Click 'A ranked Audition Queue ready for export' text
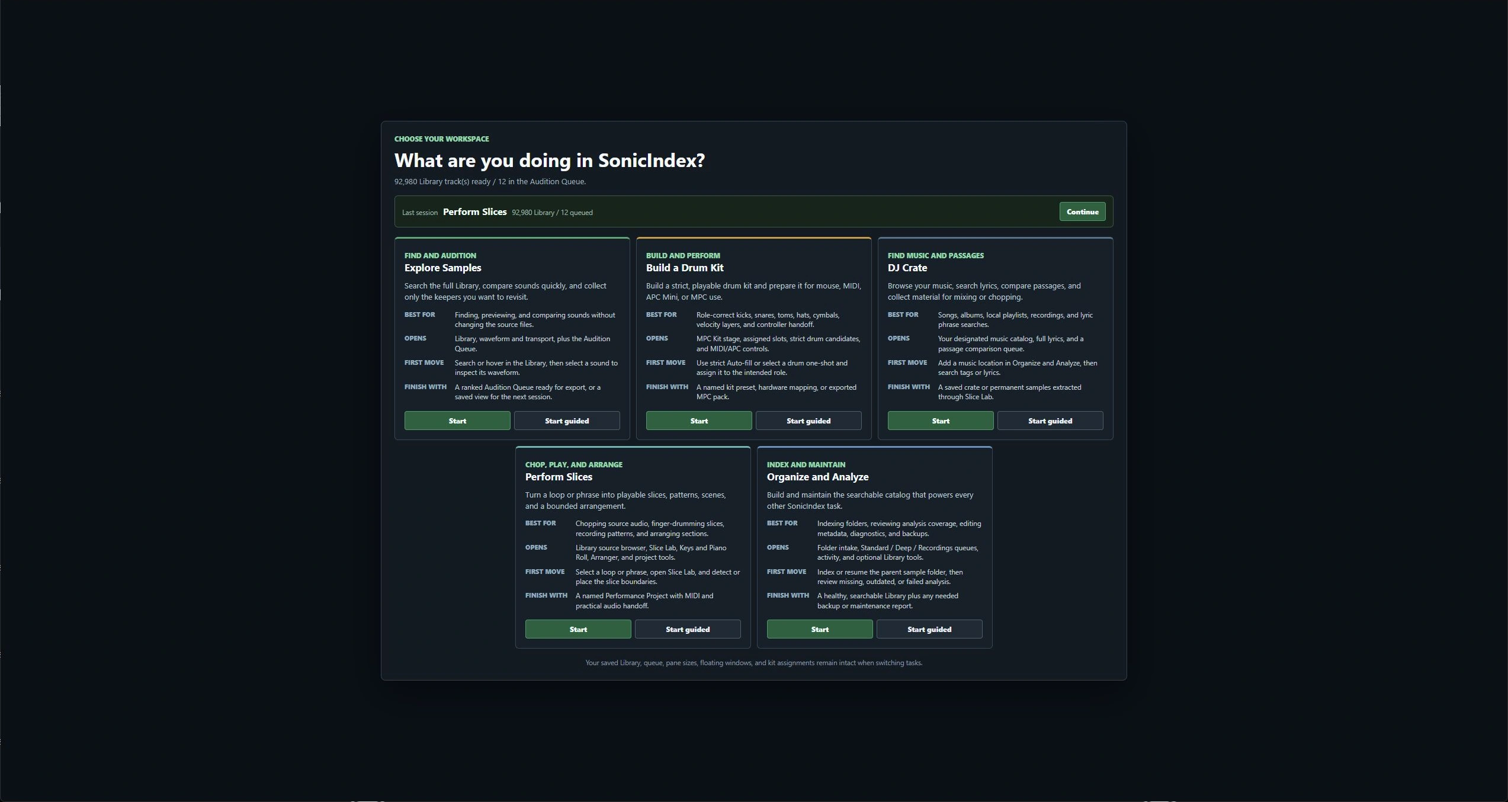 click(x=528, y=392)
